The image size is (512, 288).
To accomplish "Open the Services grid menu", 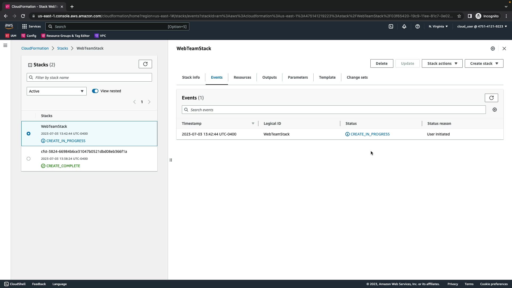I will pyautogui.click(x=31, y=26).
